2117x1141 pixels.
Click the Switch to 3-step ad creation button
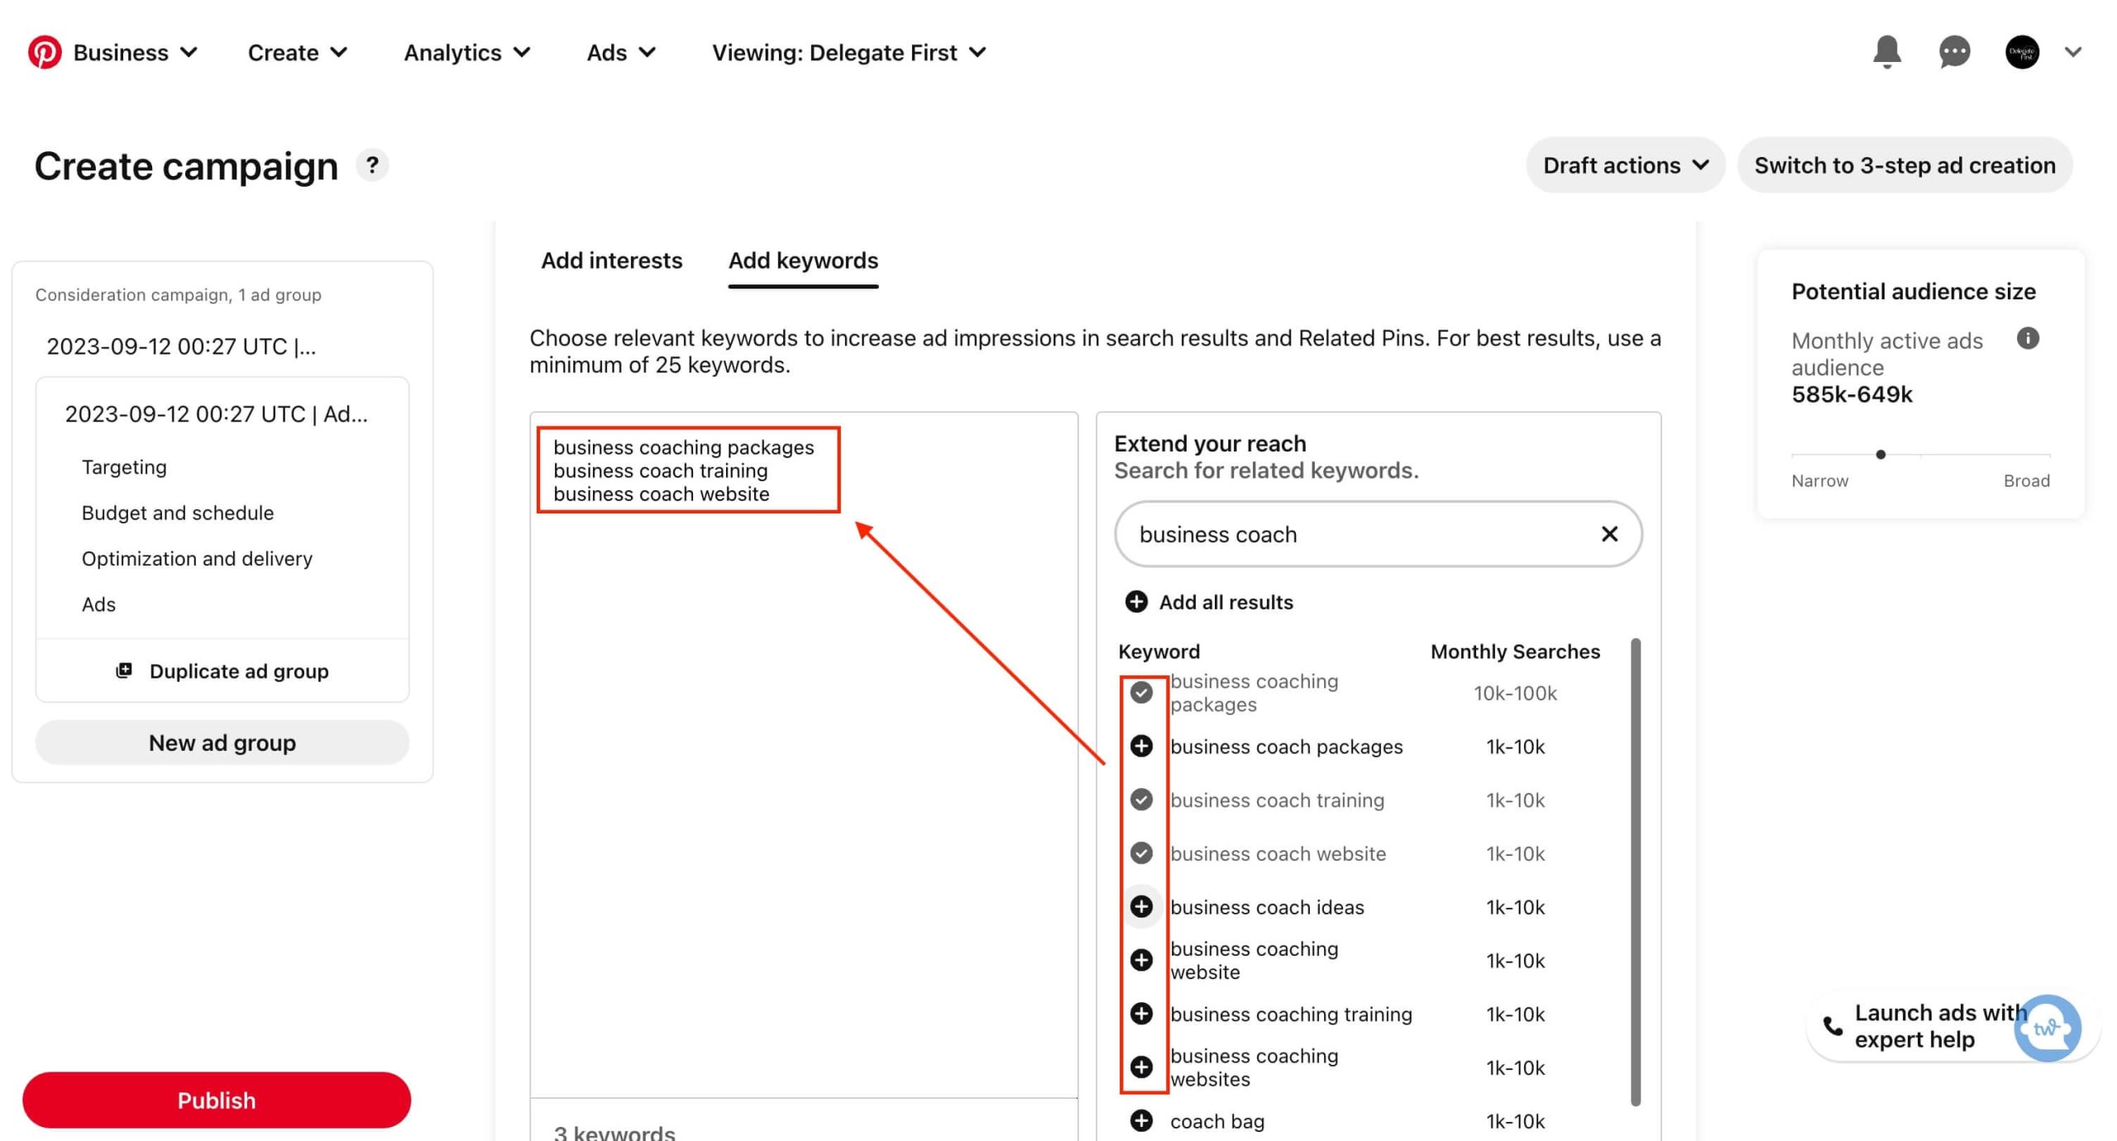point(1904,165)
